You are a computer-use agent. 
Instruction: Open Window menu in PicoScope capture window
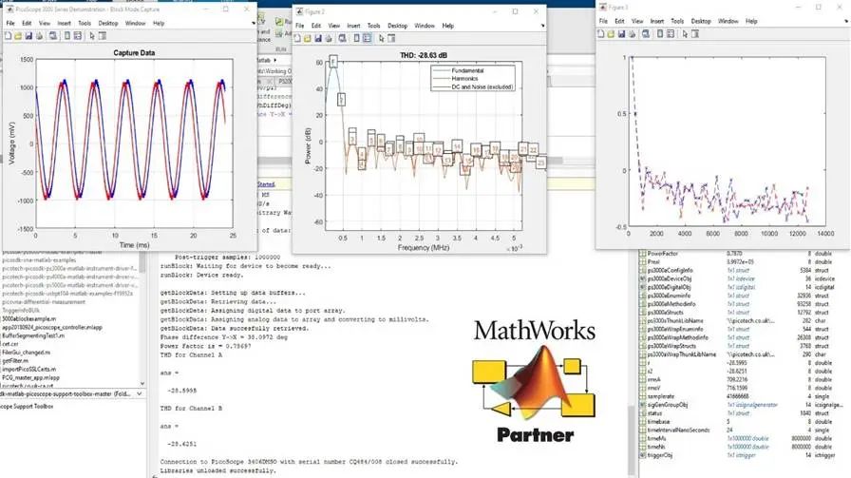click(135, 24)
